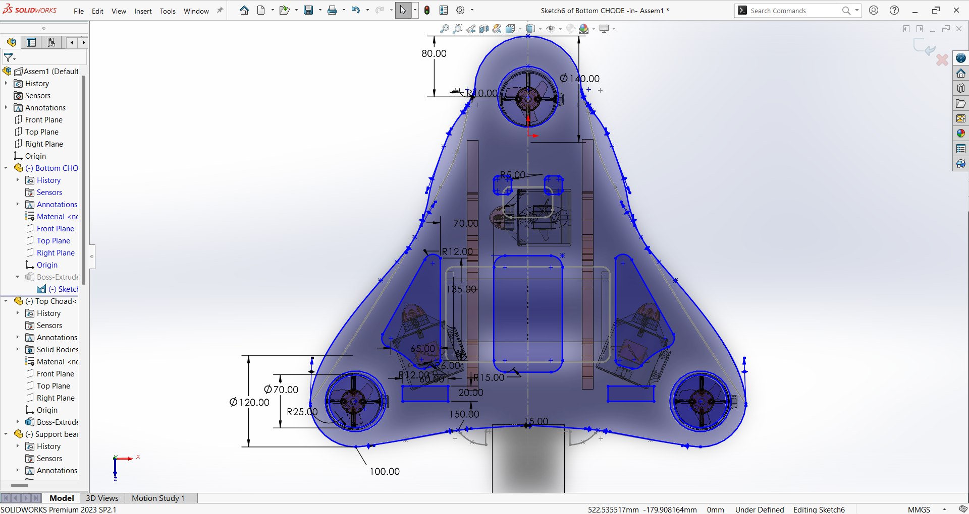Image resolution: width=969 pixels, height=514 pixels.
Task: Click the Zoom to Fit magnifier icon
Action: point(445,29)
